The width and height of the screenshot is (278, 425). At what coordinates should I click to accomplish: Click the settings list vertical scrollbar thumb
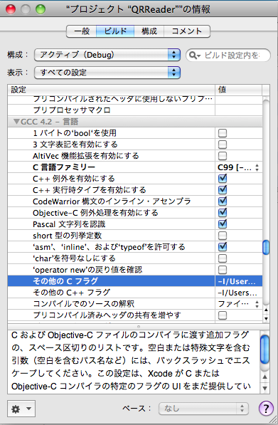click(266, 247)
